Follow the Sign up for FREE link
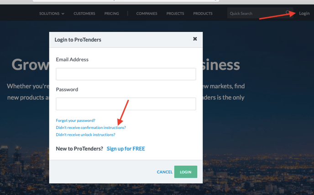Screen dimensions: 314x195 point(126,149)
